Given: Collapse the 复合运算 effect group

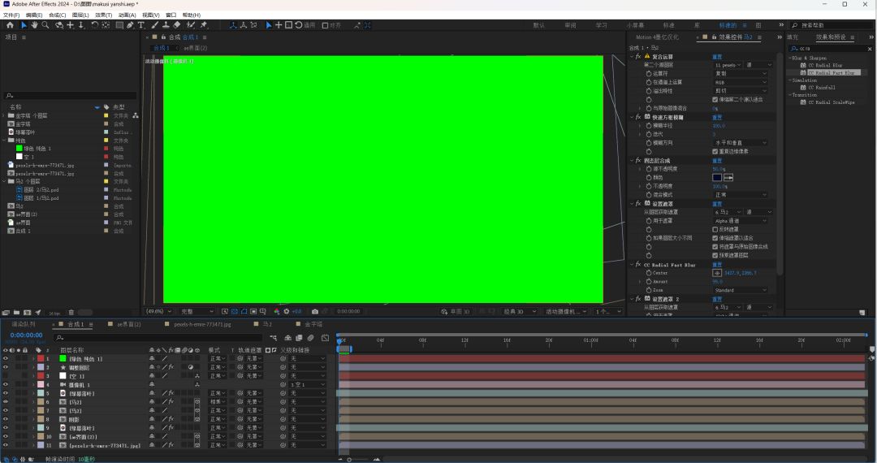Looking at the screenshot, I should coord(633,57).
